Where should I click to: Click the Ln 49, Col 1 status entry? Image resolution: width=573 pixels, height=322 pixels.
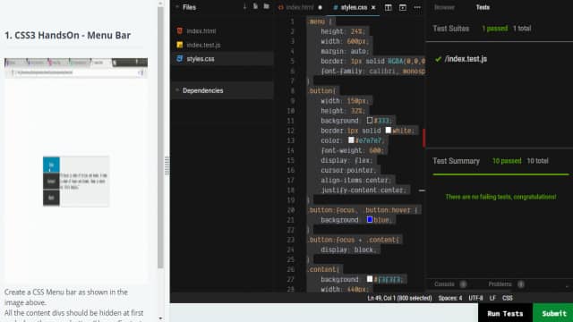tap(399, 298)
